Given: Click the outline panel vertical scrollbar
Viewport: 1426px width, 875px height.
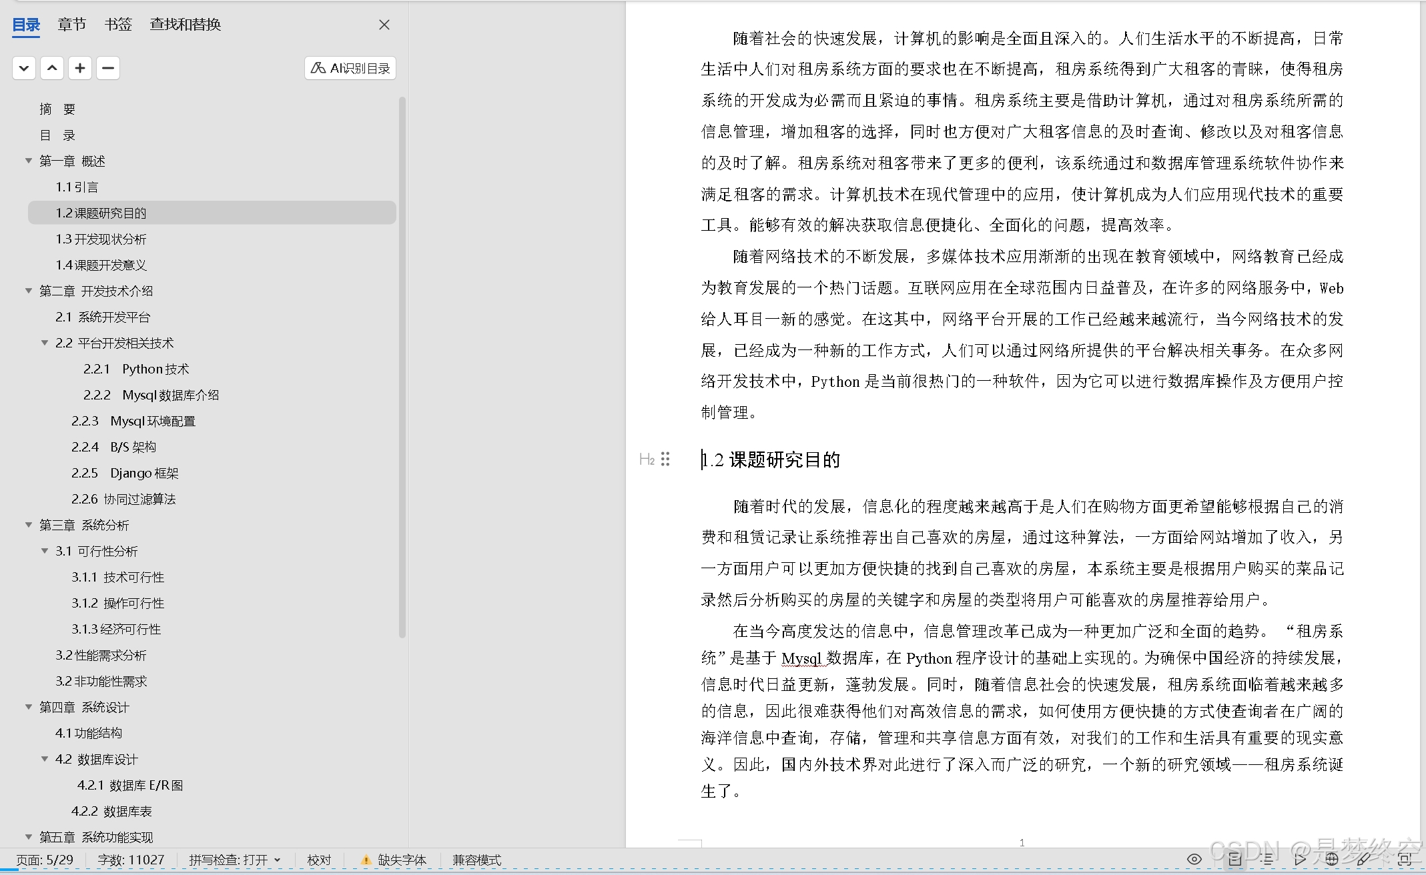Looking at the screenshot, I should (x=402, y=367).
